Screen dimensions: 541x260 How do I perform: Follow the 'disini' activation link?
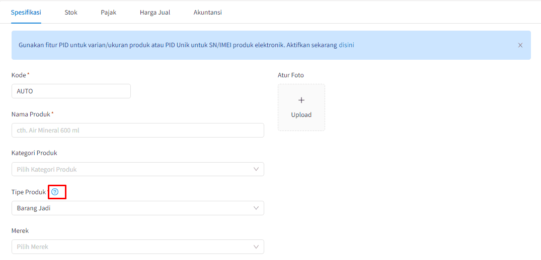tap(346, 45)
